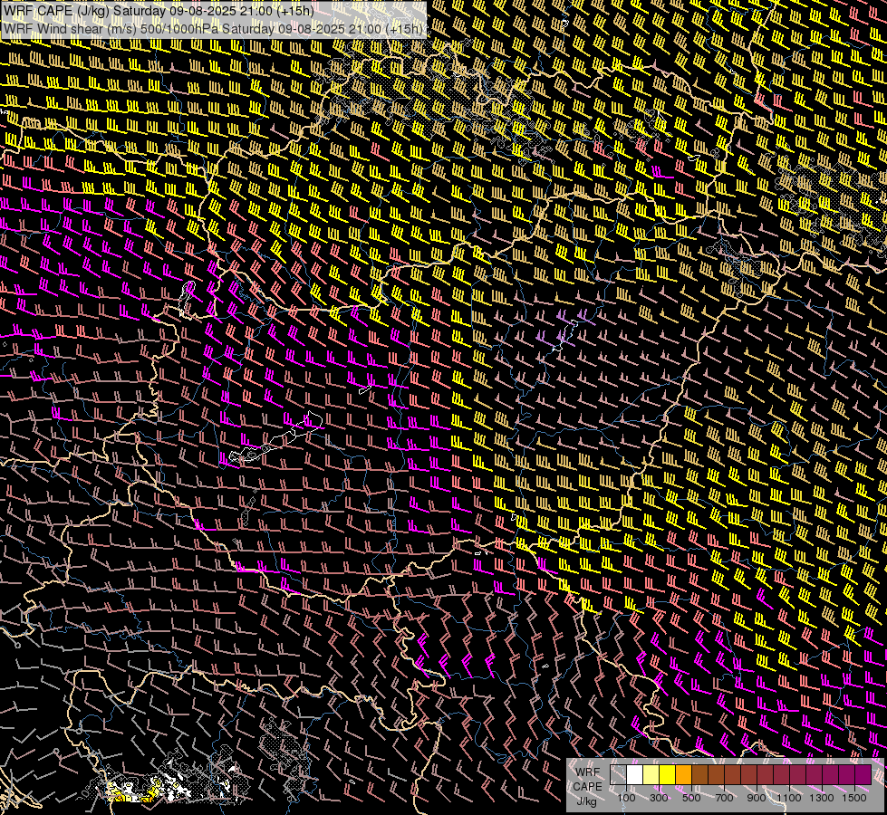Screen dimensions: 887x815
Task: Select the last purple legend swatch
Action: (863, 774)
